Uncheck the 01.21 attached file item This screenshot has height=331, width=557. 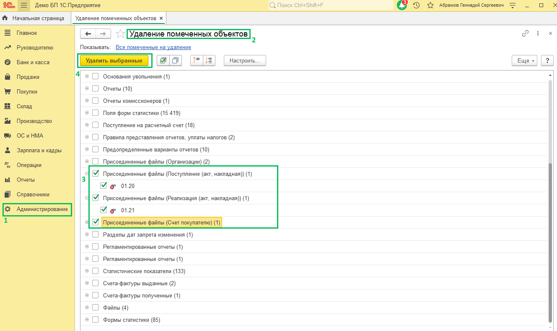tap(104, 210)
